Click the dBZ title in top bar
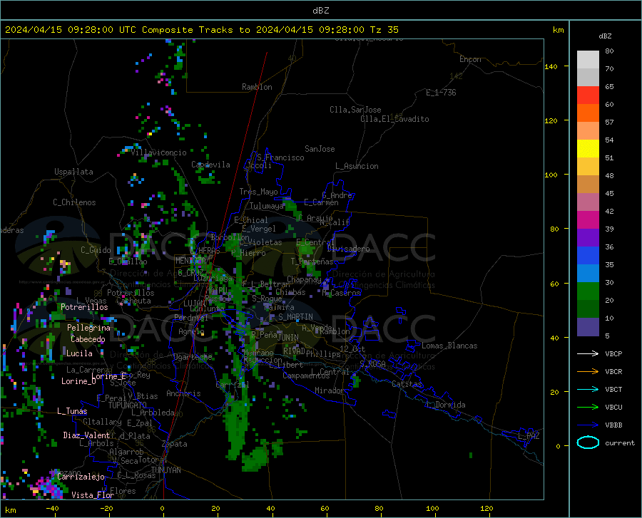 click(x=320, y=11)
